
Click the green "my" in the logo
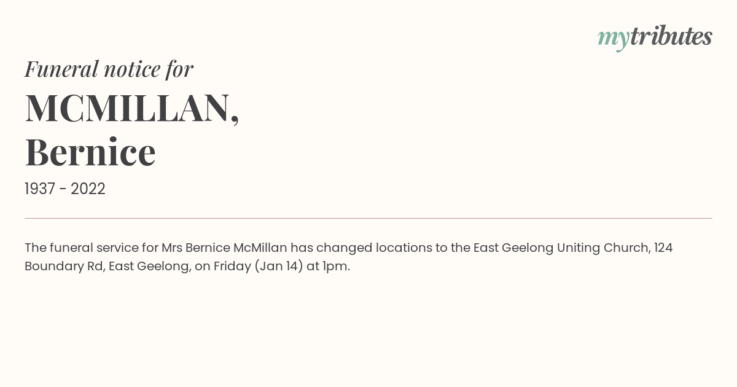point(613,39)
